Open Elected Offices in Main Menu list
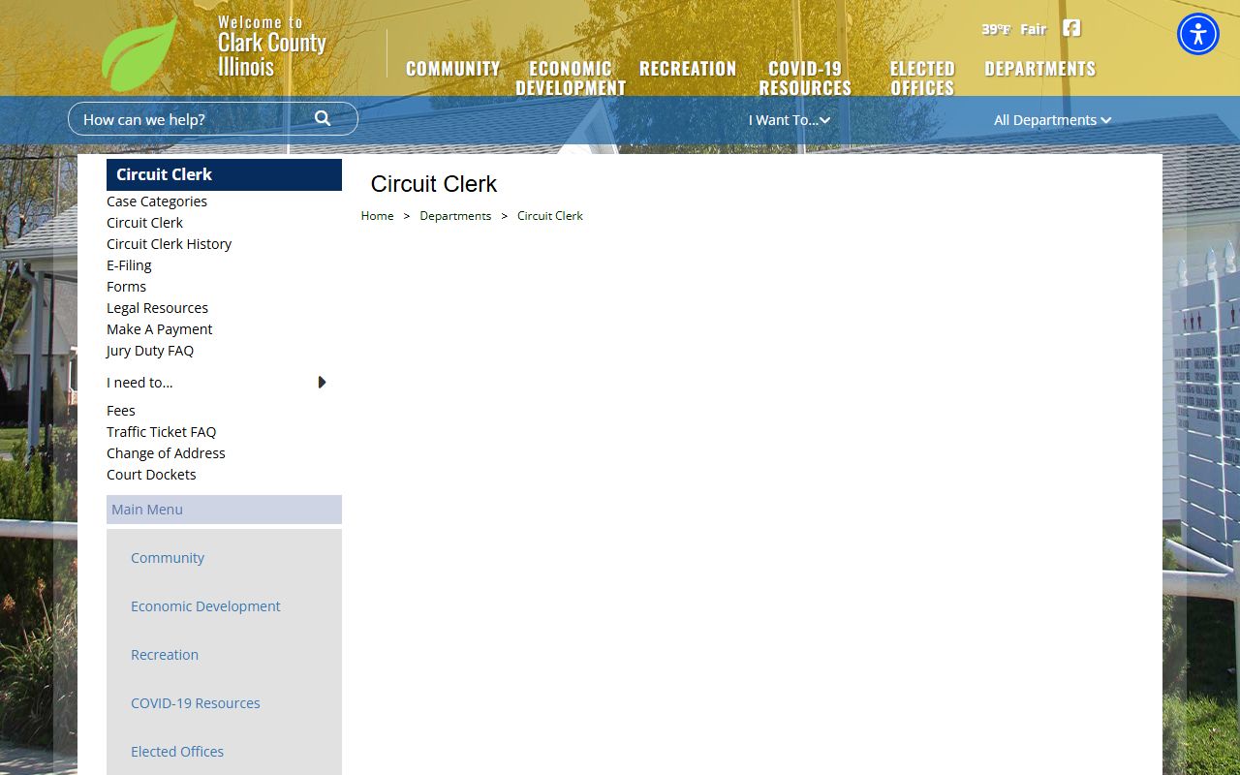The image size is (1240, 775). [177, 752]
